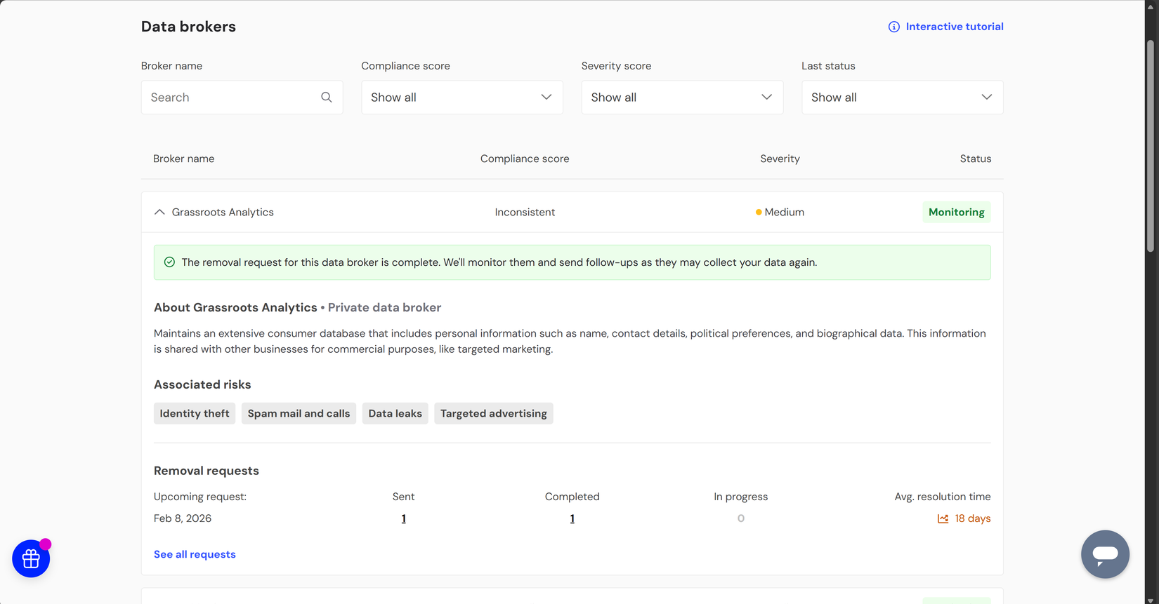The width and height of the screenshot is (1159, 604).
Task: Click the info icon beside Interactive tutorial
Action: pos(893,27)
